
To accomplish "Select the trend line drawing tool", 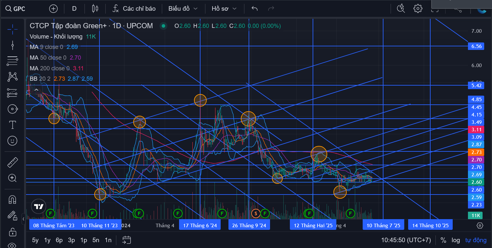I will pyautogui.click(x=13, y=45).
